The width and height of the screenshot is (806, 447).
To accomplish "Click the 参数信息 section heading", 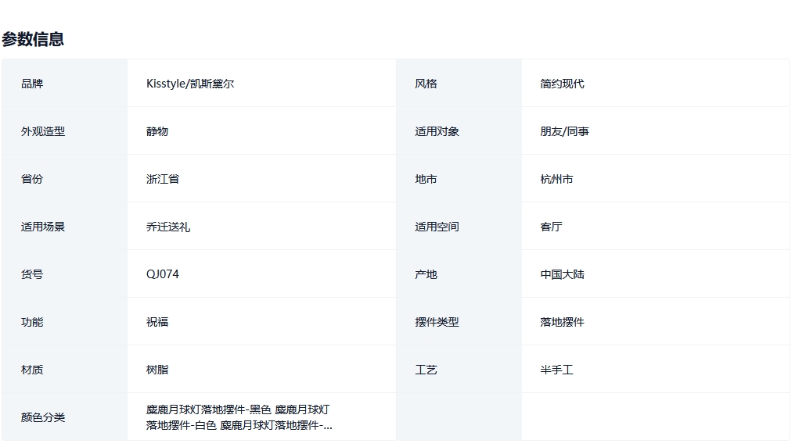I will [33, 39].
